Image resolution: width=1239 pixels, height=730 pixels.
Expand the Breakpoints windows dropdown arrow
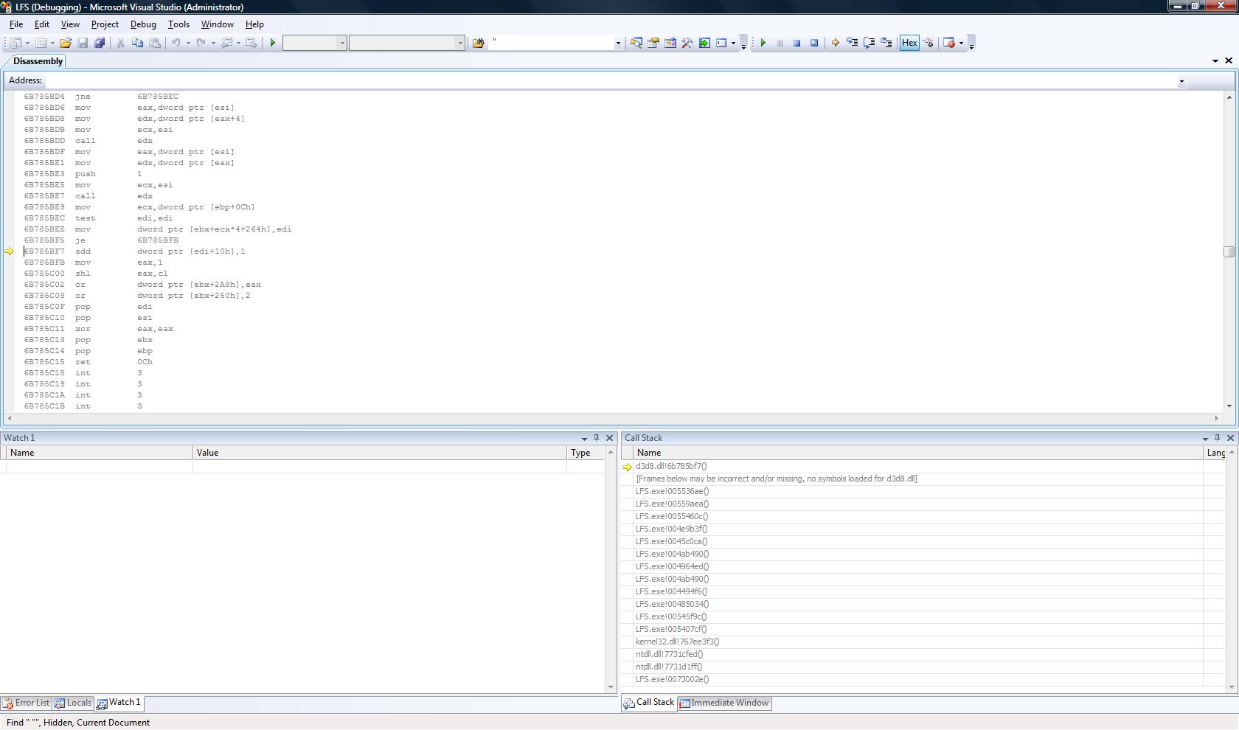pos(961,43)
